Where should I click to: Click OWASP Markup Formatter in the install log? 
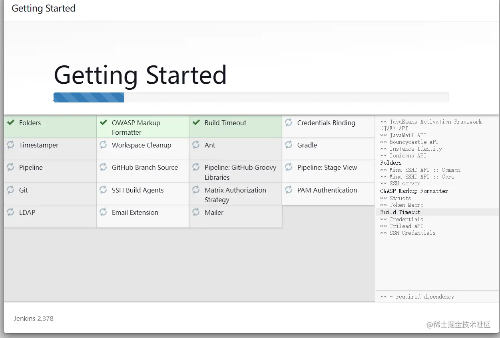coord(414,191)
